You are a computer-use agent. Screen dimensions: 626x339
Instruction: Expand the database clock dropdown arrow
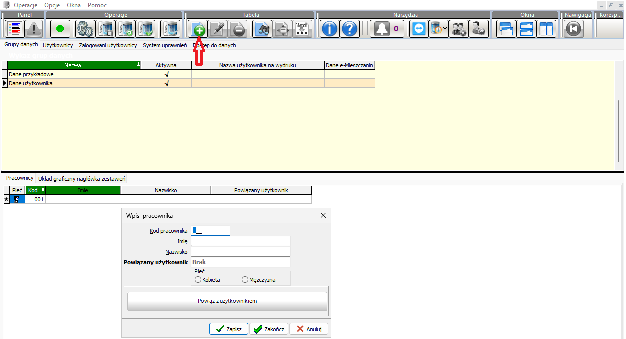pyautogui.click(x=445, y=29)
